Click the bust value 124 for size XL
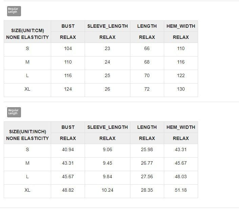Screen dimensions: 239x211 coord(68,89)
